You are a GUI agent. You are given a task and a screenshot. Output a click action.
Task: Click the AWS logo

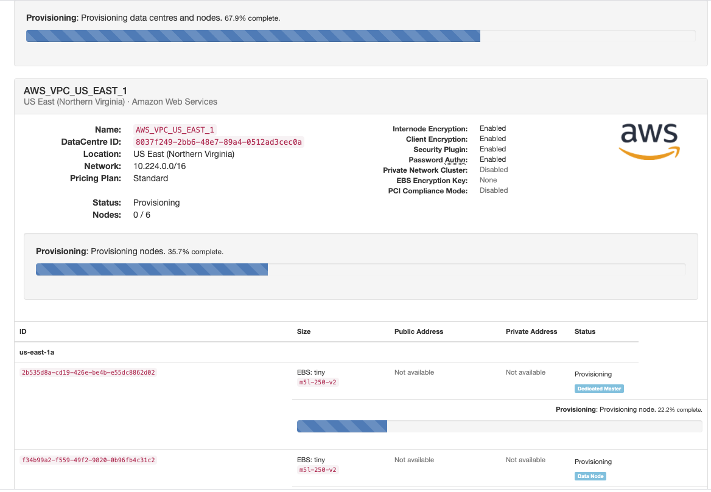[648, 141]
